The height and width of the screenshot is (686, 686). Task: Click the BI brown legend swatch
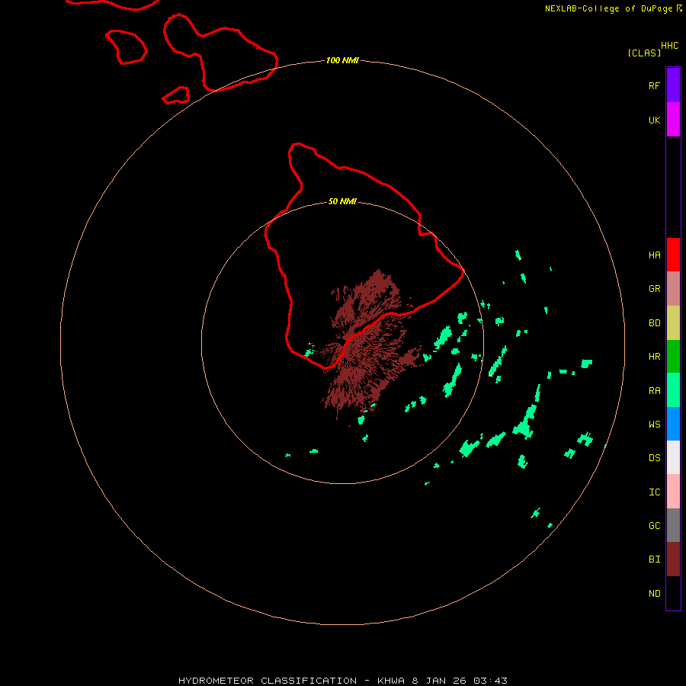point(673,559)
